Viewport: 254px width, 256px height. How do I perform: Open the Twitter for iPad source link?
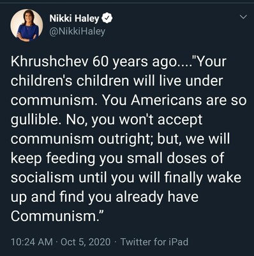(x=154, y=242)
